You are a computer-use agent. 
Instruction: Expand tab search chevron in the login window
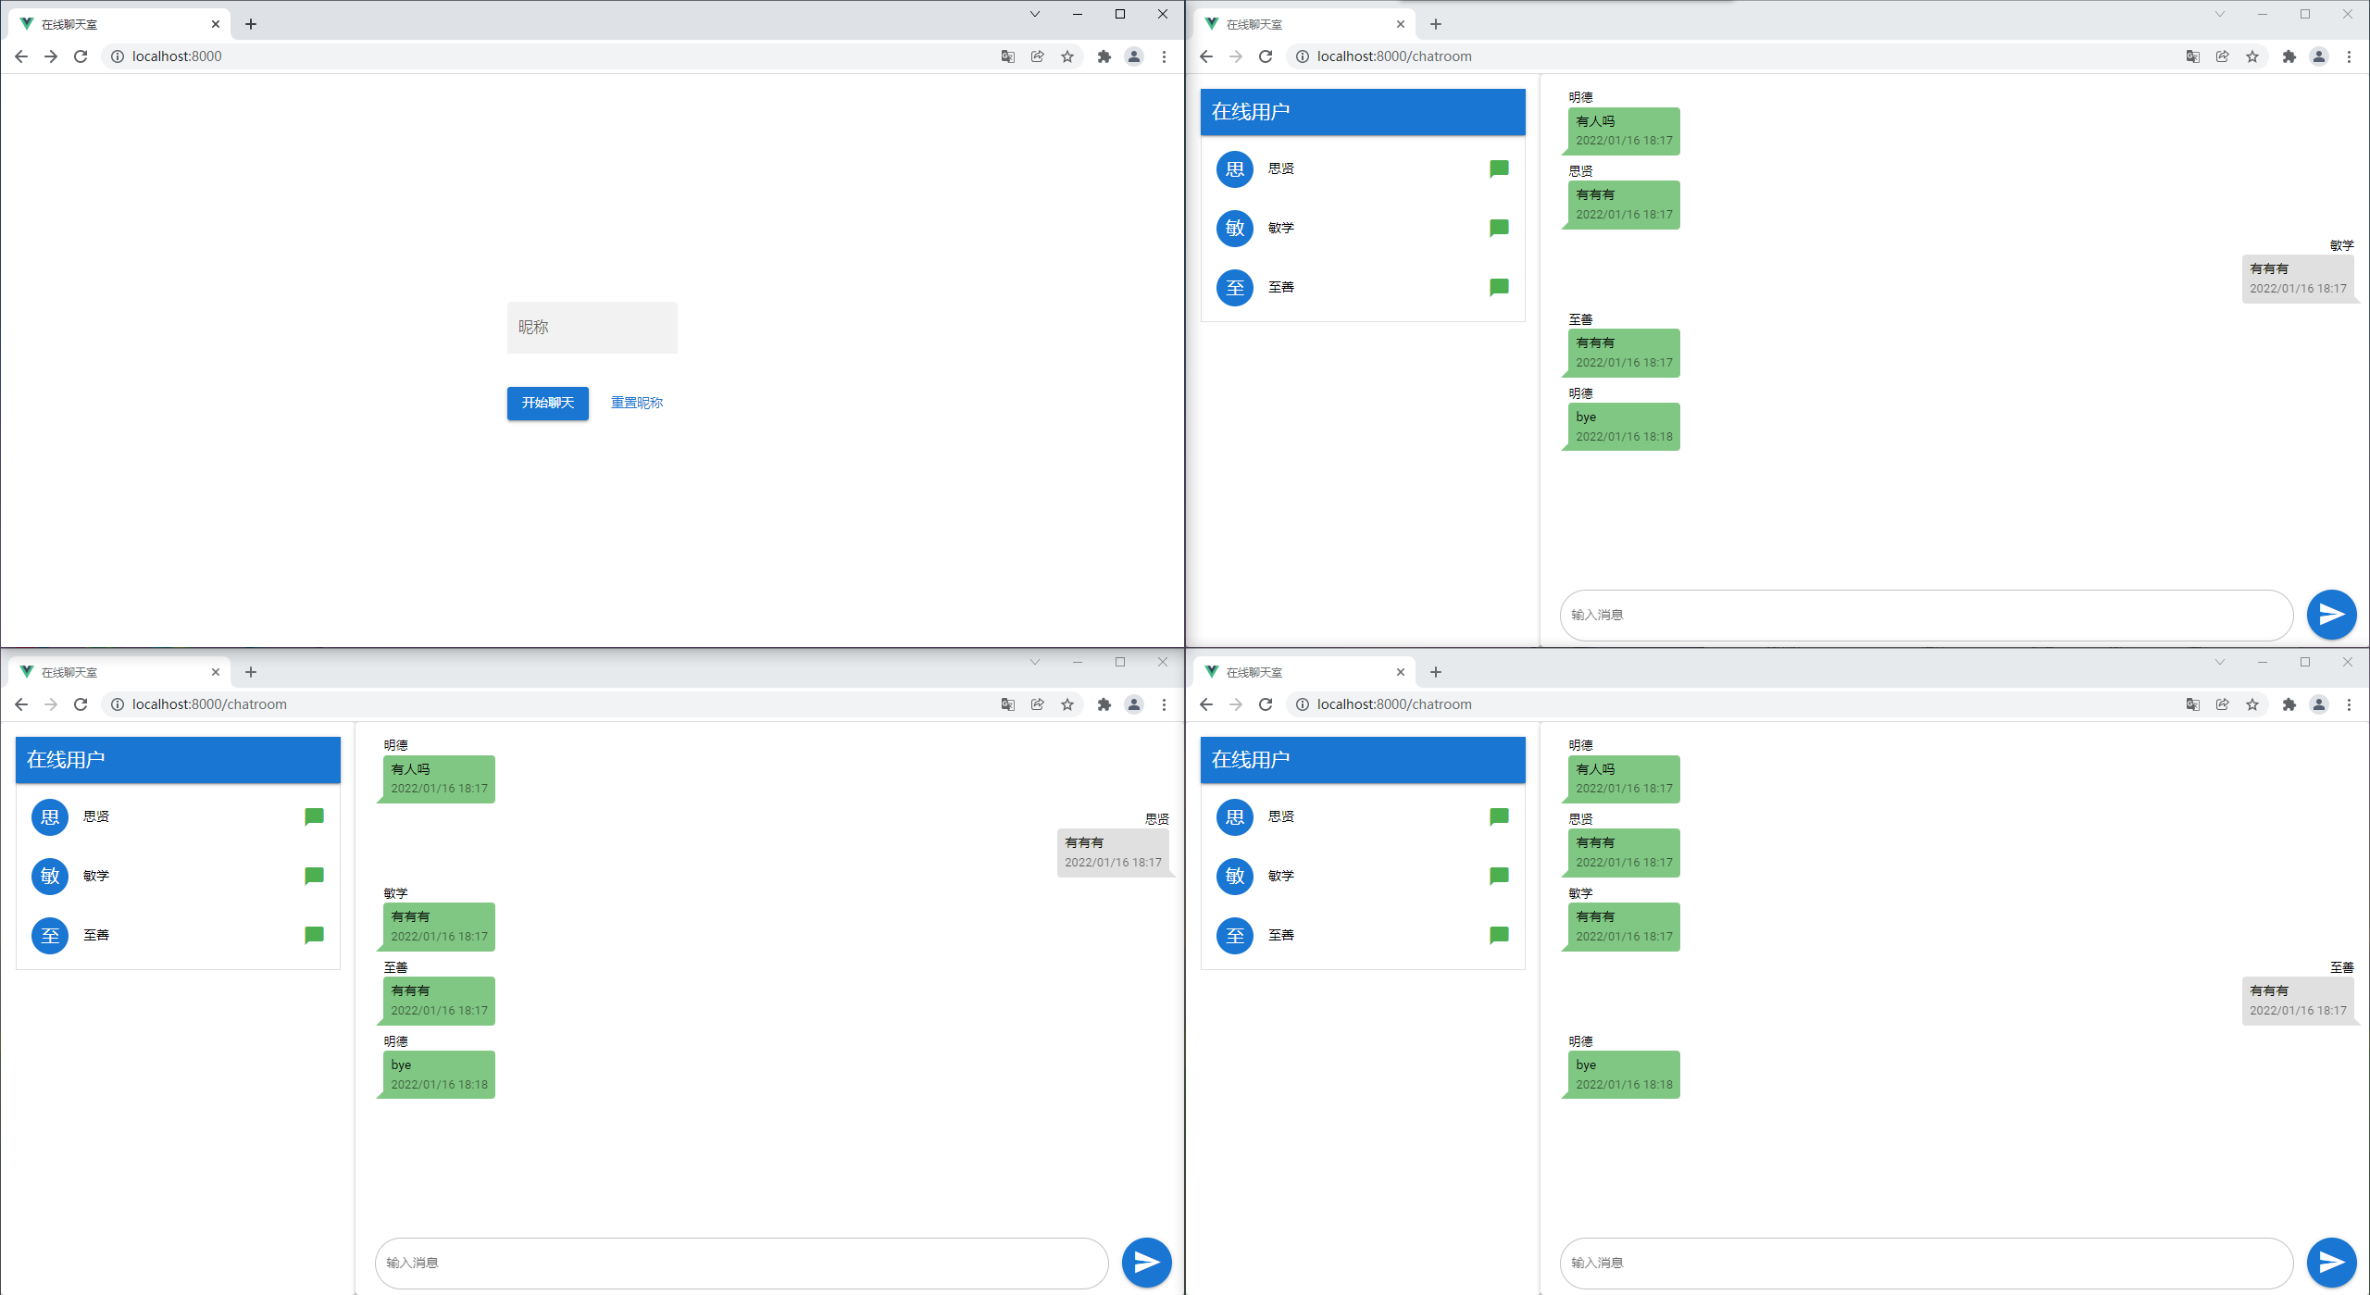point(1035,14)
